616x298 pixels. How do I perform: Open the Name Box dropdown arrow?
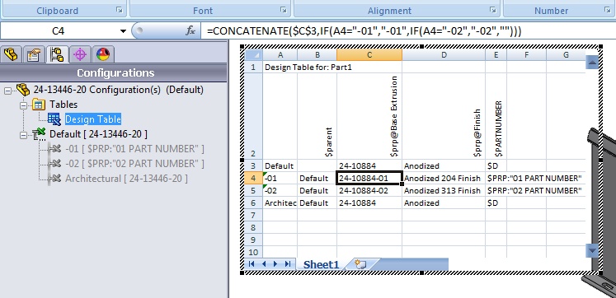tap(124, 31)
